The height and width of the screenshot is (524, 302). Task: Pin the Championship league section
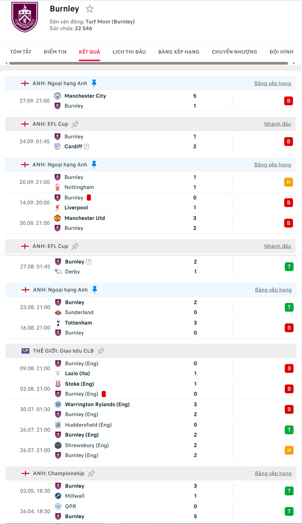91,473
